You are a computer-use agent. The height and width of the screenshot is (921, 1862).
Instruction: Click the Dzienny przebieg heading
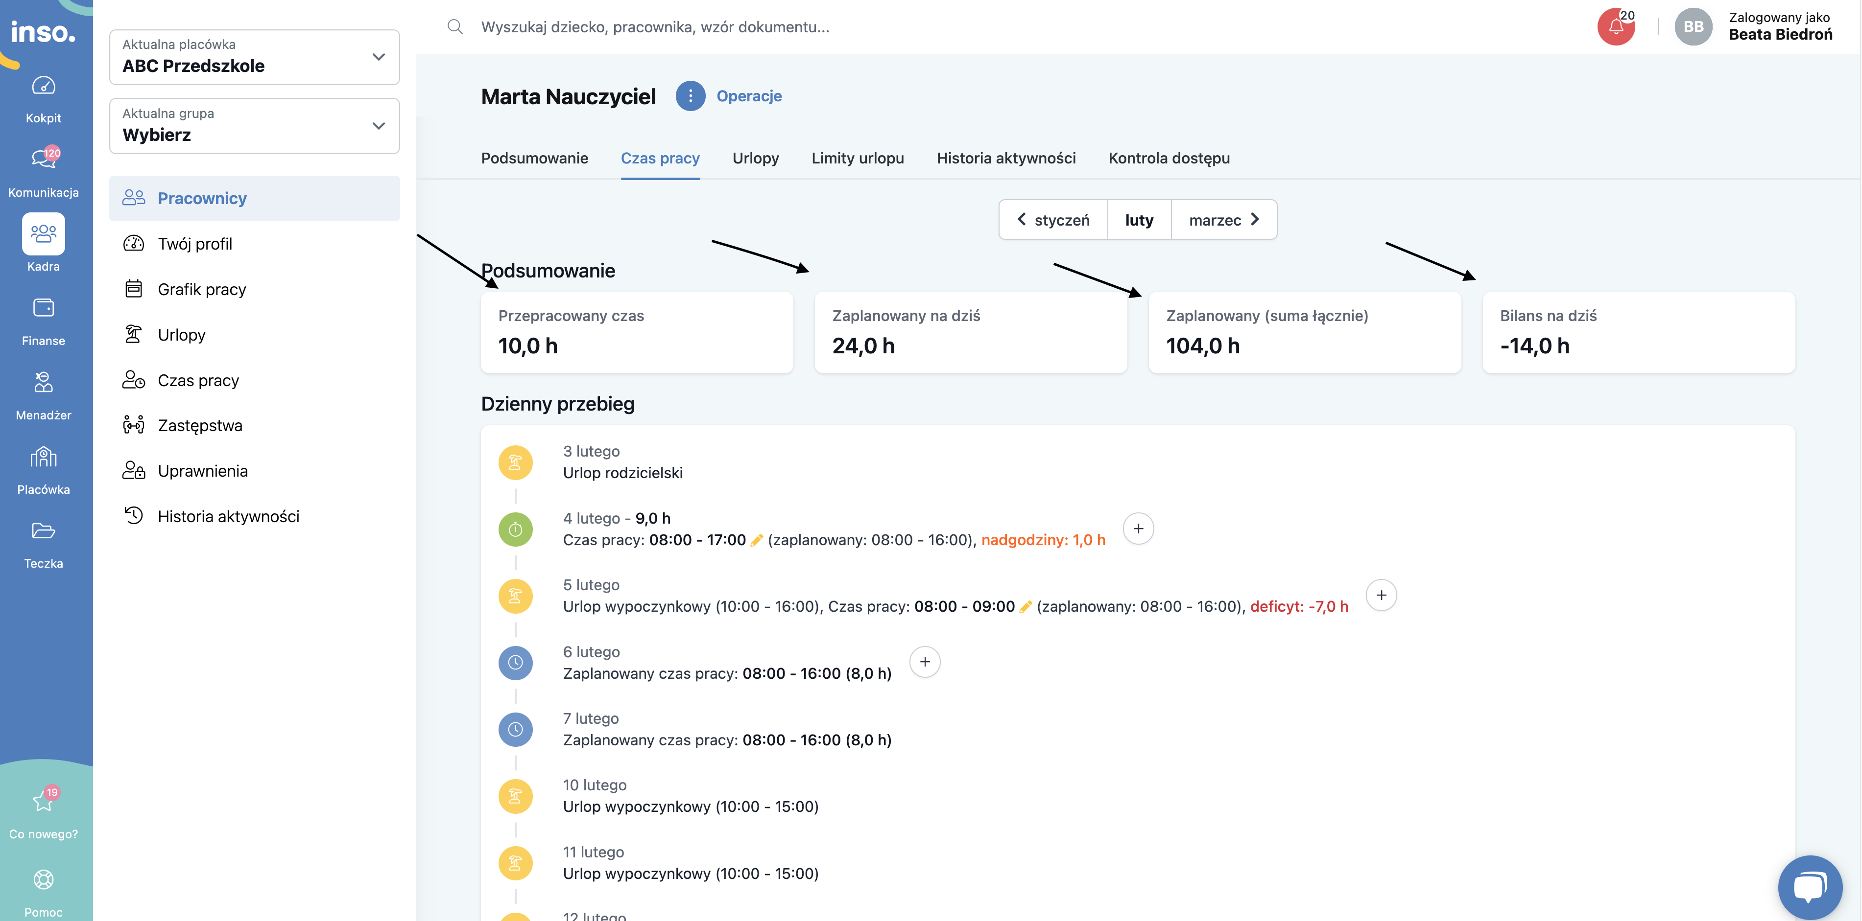[x=557, y=404]
